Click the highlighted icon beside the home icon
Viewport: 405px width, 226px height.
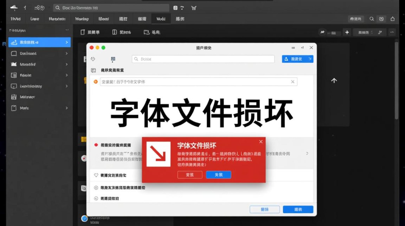[381, 19]
